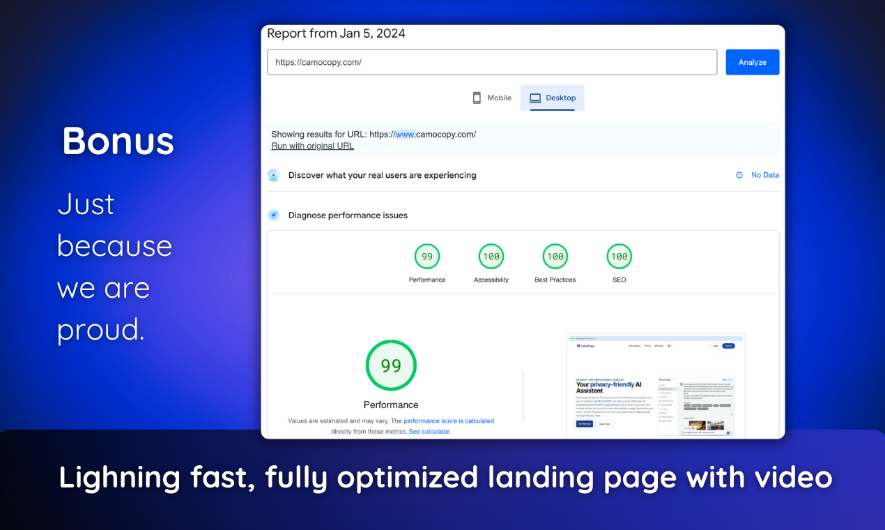885x530 pixels.
Task: Open the Run with original URL link
Action: click(x=312, y=146)
